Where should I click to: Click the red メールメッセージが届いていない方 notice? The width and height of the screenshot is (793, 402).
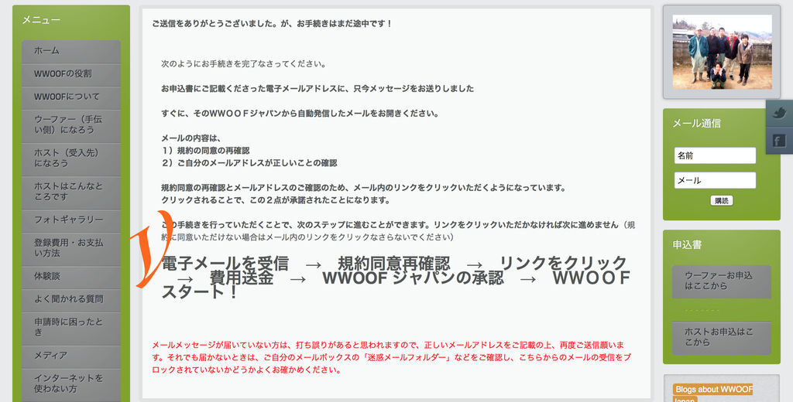[x=392, y=358]
